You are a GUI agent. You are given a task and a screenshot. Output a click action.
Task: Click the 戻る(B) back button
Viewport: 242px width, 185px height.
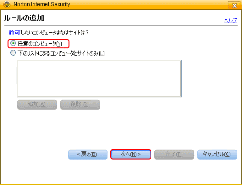[x=88, y=154]
